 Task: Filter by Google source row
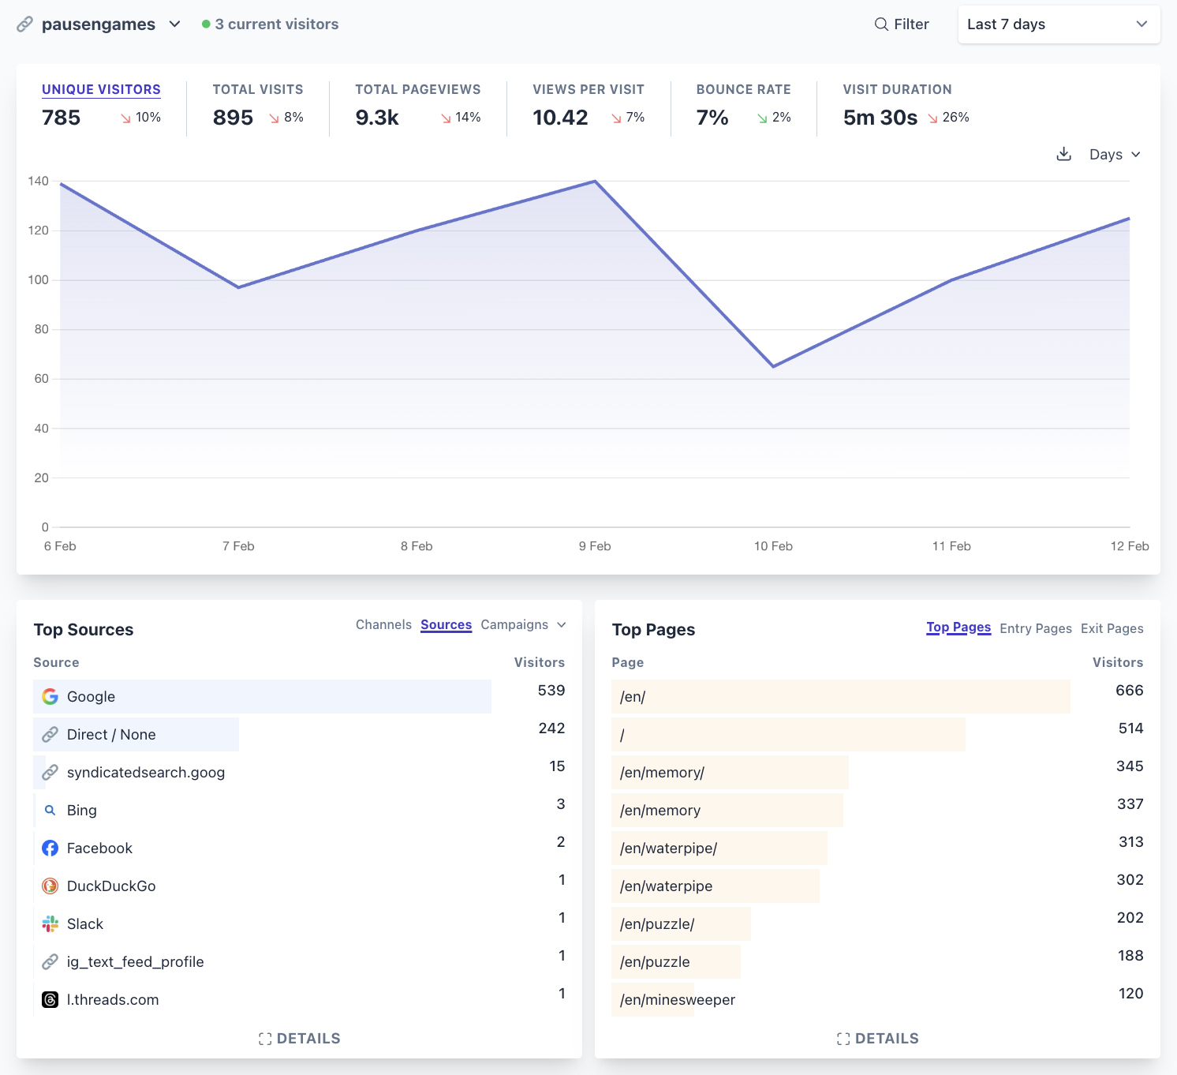(x=262, y=697)
